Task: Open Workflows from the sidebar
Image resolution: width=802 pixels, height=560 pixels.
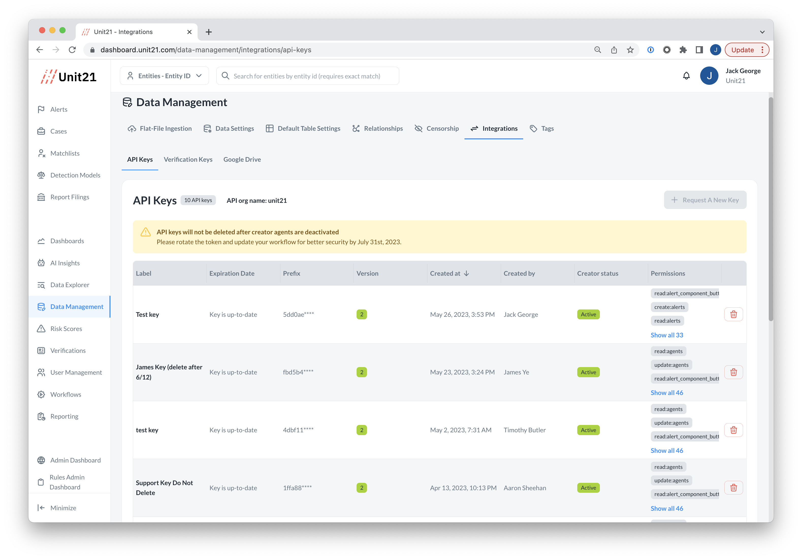Action: [65, 394]
